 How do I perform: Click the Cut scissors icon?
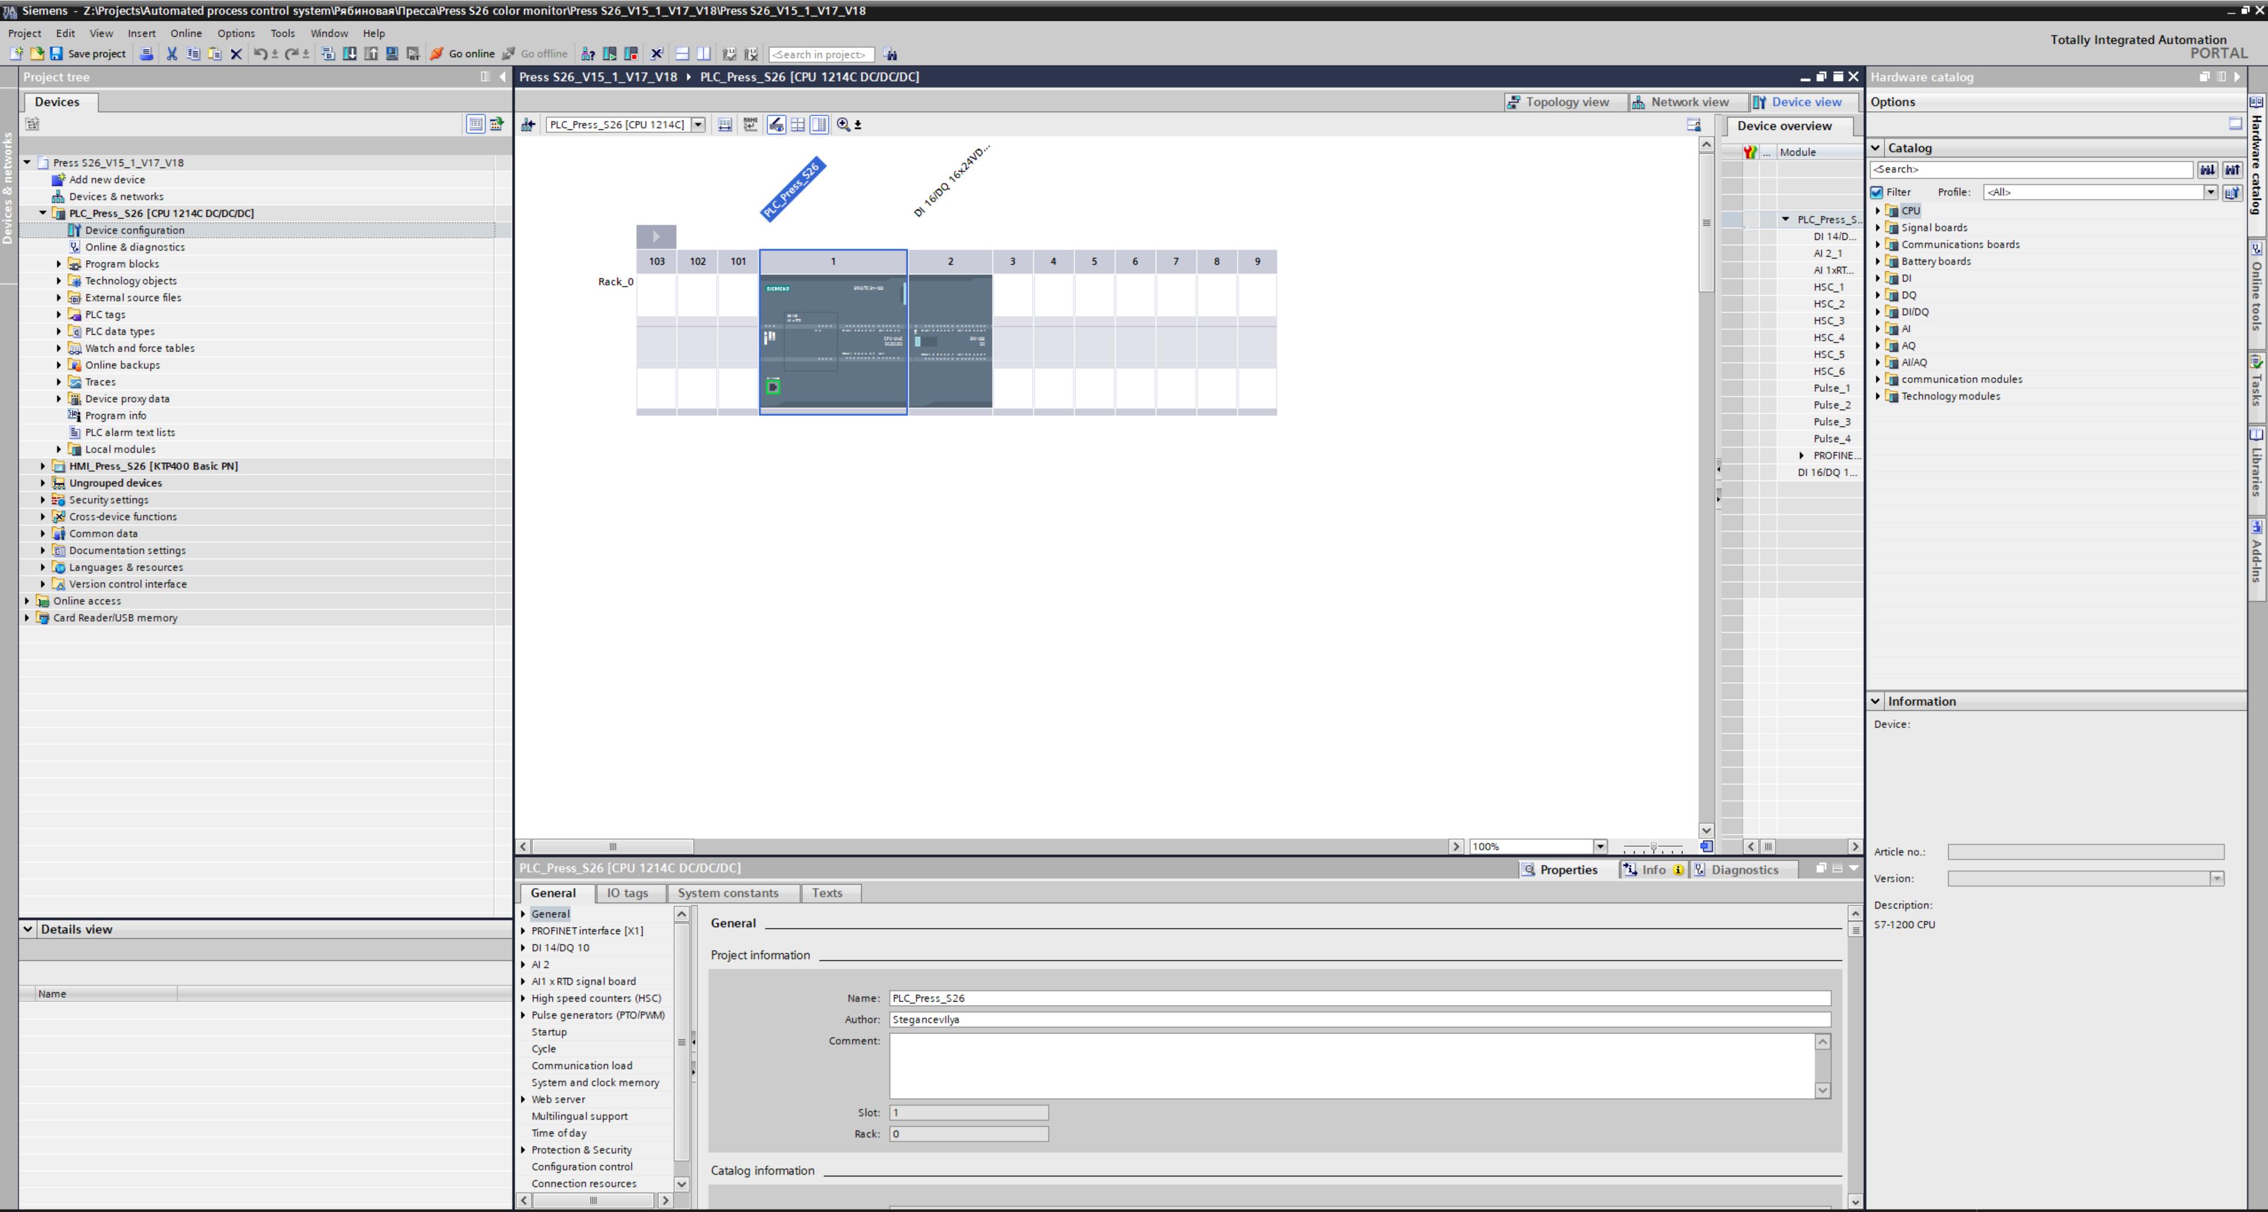172,54
